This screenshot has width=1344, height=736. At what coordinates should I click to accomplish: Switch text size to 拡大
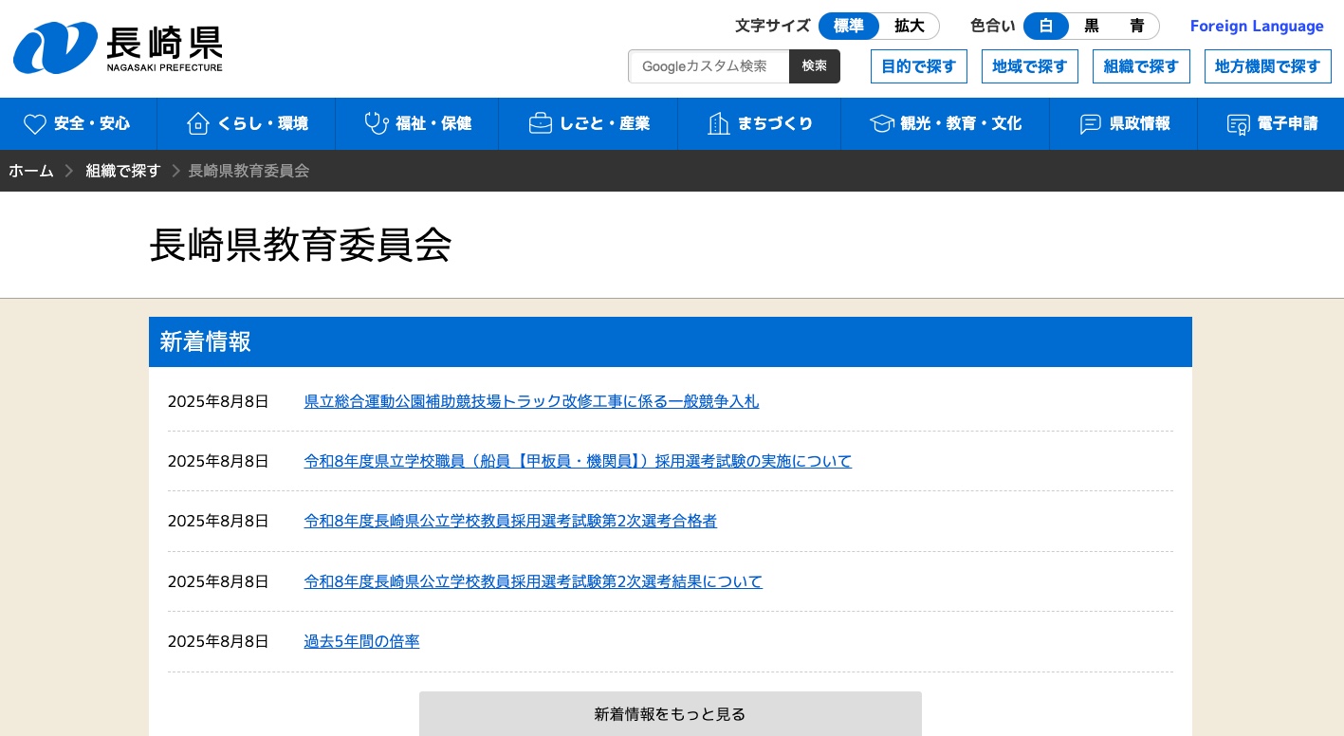[909, 26]
